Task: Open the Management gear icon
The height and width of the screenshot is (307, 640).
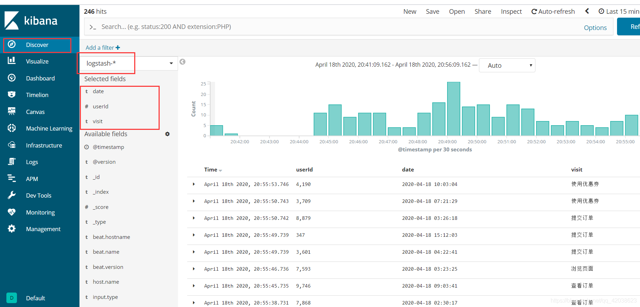Action: pyautogui.click(x=12, y=229)
